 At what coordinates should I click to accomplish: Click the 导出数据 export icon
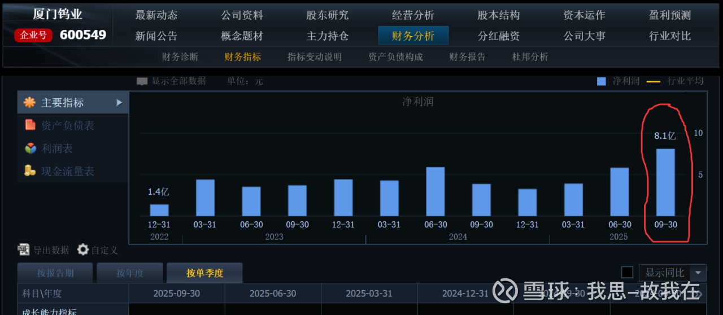(24, 249)
